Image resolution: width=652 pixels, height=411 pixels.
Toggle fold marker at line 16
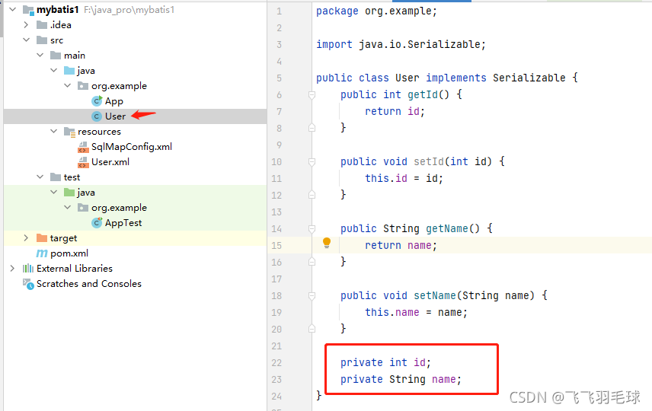click(x=312, y=262)
